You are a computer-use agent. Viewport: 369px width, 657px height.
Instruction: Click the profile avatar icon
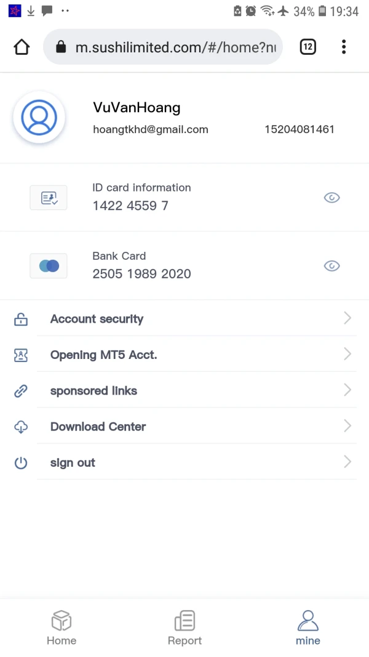pyautogui.click(x=39, y=118)
